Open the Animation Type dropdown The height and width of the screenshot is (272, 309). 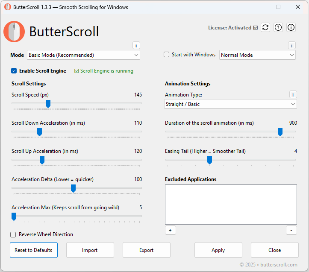(x=231, y=104)
